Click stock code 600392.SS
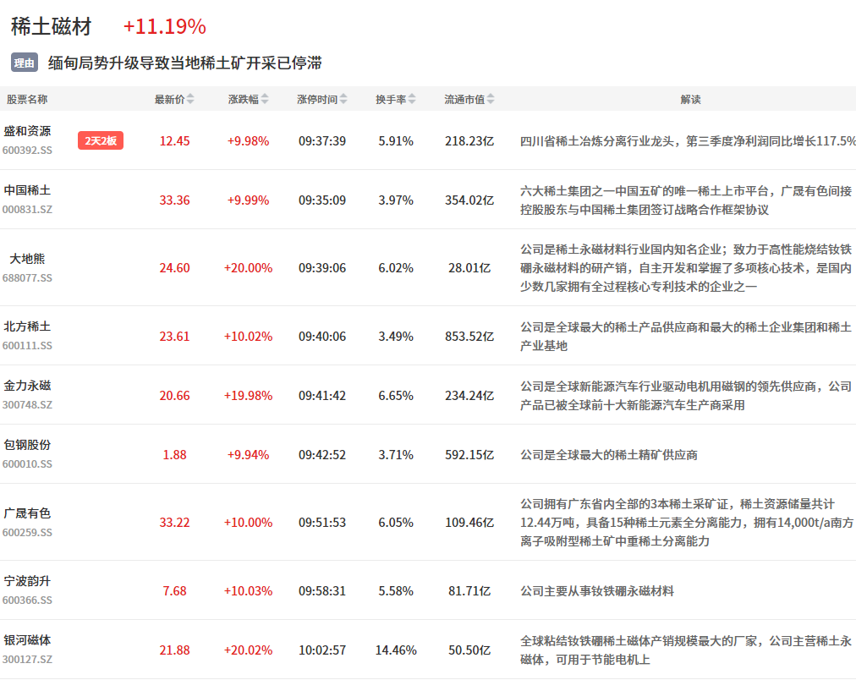Viewport: 856px width, 680px height. pos(27,150)
